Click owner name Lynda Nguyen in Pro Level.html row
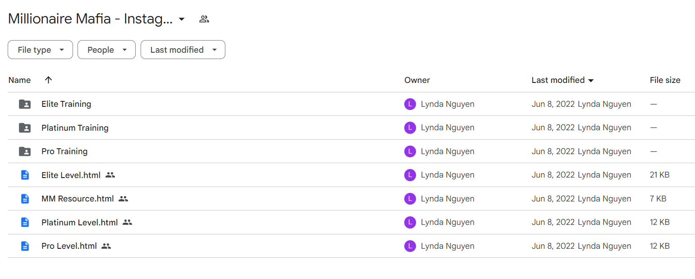 448,246
